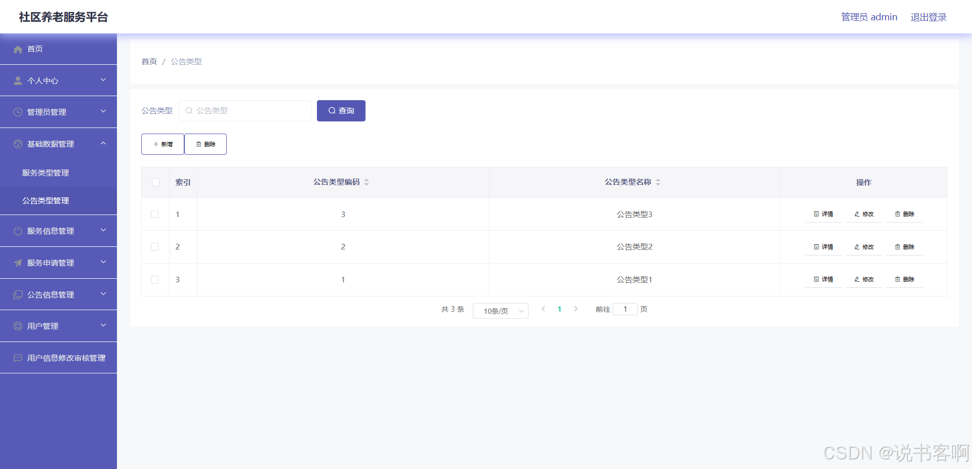
Task: Click the magnifier icon inside search box
Action: coord(189,110)
